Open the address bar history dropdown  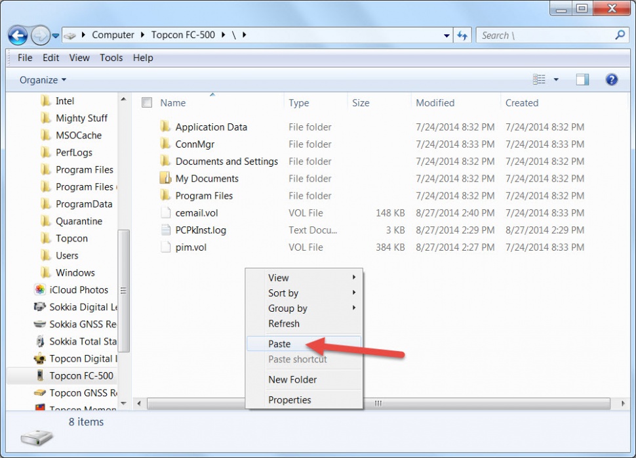[x=447, y=35]
